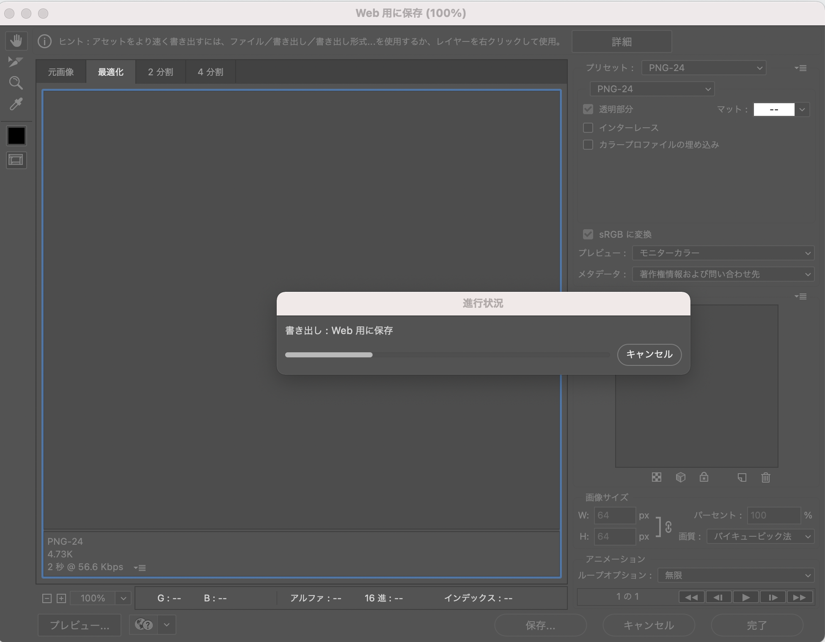The width and height of the screenshot is (825, 642).
Task: Switch to the 2 分割 tab
Action: (160, 71)
